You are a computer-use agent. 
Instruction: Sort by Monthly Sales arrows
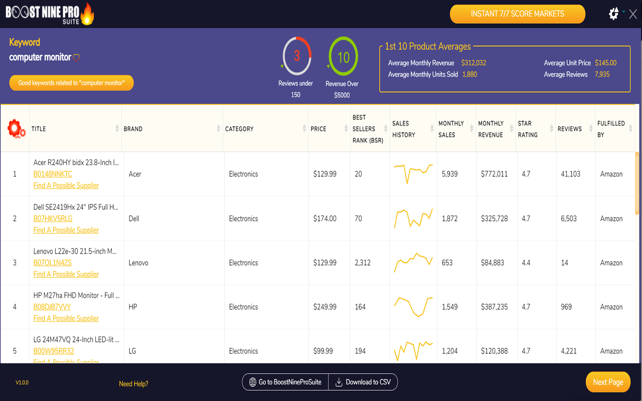(x=472, y=129)
